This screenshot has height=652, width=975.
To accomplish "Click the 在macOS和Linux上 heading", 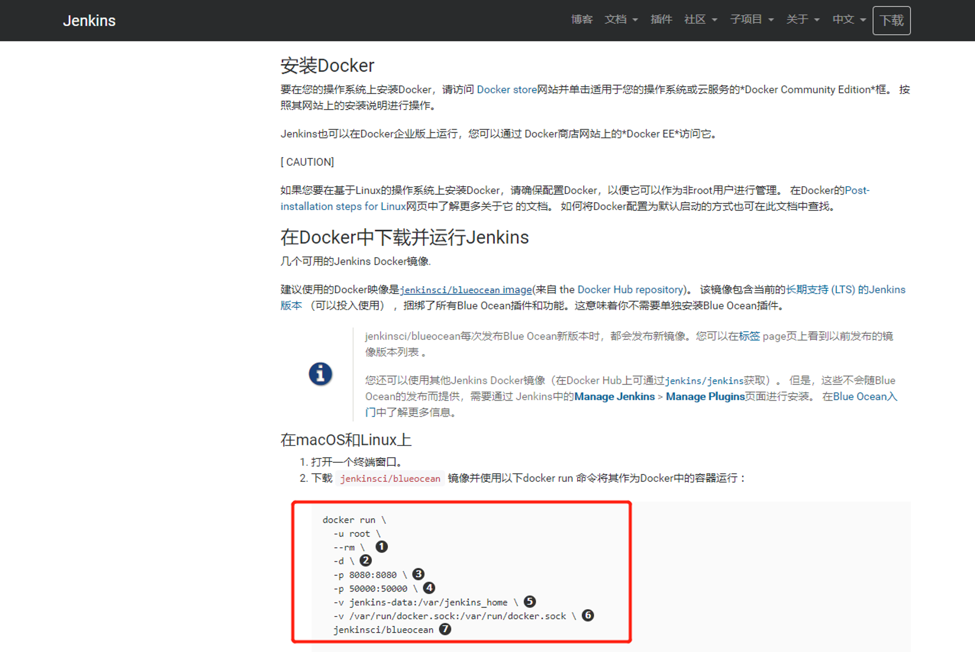I will [346, 440].
